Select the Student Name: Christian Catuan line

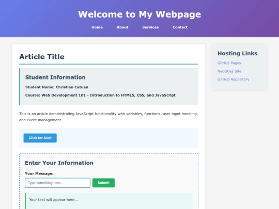point(57,87)
